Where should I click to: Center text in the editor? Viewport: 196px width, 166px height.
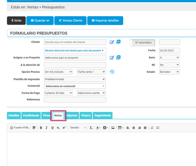[134, 128]
